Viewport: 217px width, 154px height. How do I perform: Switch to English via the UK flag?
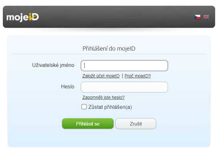coord(206,17)
